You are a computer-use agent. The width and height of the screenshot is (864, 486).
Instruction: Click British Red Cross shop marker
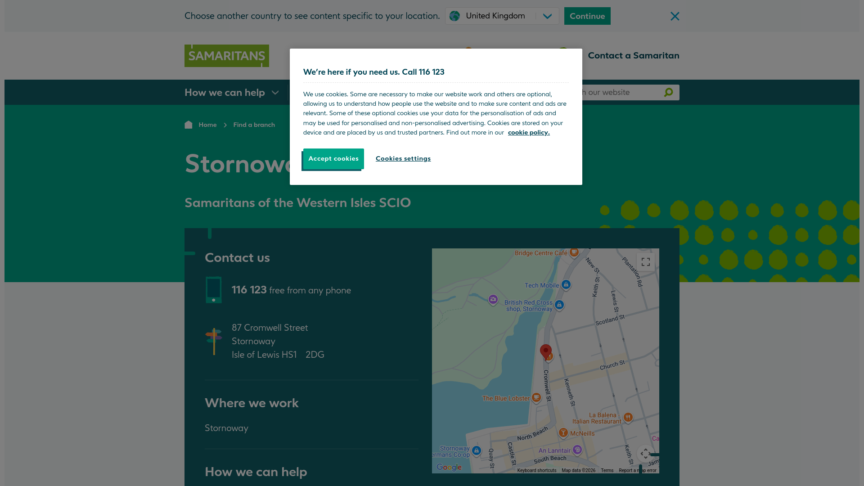pos(559,305)
